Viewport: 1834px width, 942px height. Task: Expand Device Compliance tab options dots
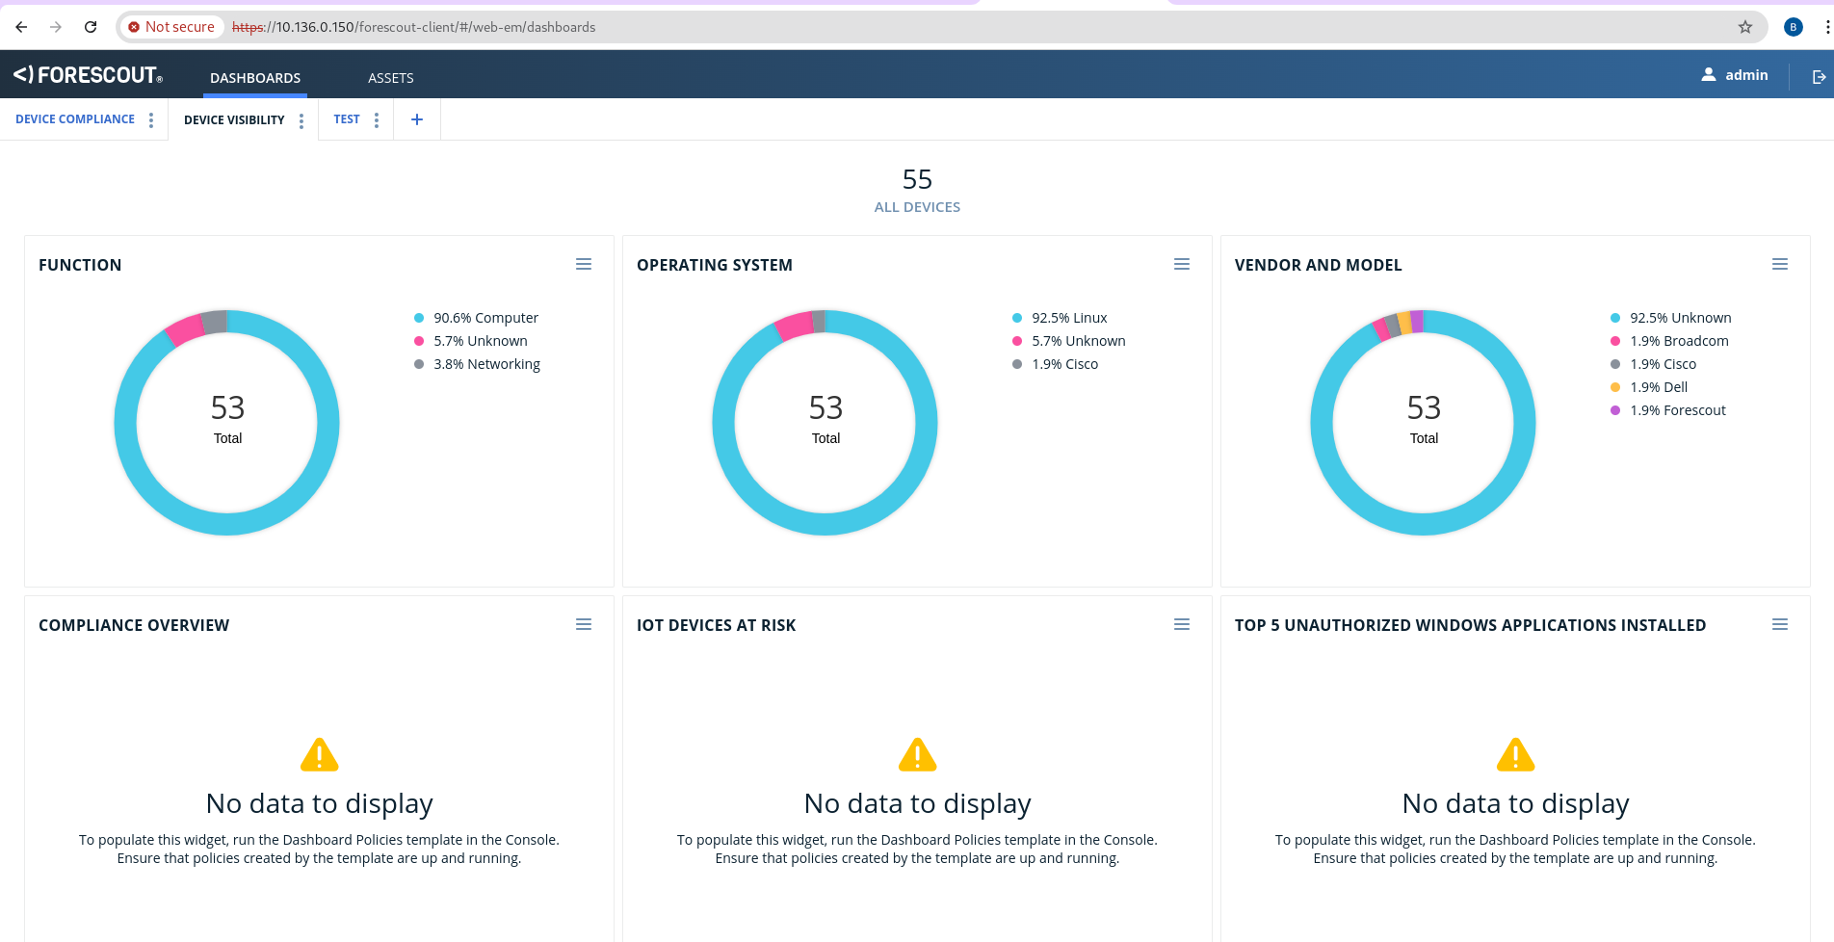click(x=151, y=120)
